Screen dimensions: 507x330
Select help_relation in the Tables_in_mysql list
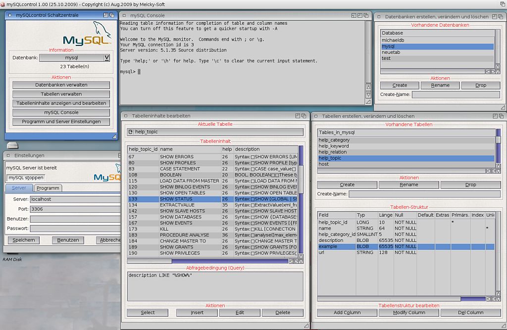pos(406,152)
